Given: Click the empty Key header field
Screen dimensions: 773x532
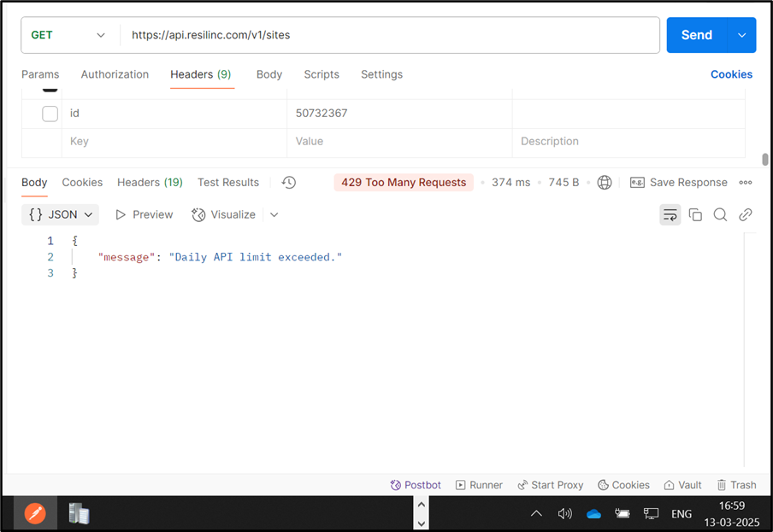Looking at the screenshot, I should pyautogui.click(x=174, y=142).
